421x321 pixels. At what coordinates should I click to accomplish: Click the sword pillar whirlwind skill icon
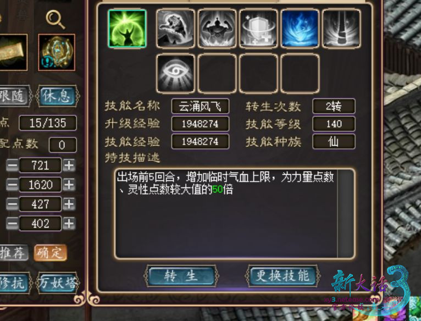341,29
